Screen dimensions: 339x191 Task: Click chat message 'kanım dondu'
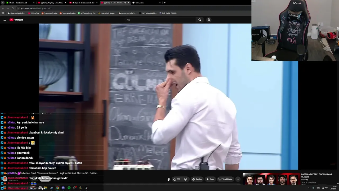point(25,158)
